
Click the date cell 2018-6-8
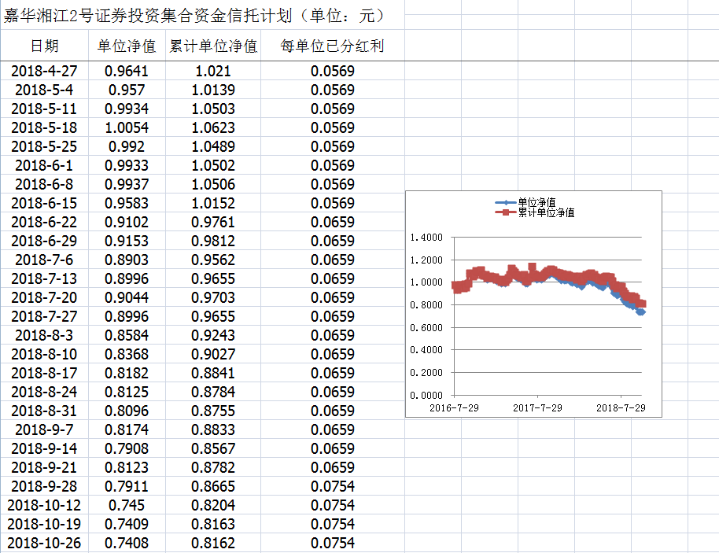[45, 183]
